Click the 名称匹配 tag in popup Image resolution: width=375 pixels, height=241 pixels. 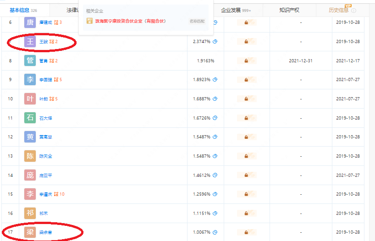[196, 21]
